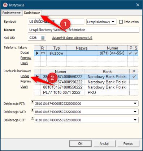Select the służbow cell in the phones table
The image size is (143, 151).
56,53
